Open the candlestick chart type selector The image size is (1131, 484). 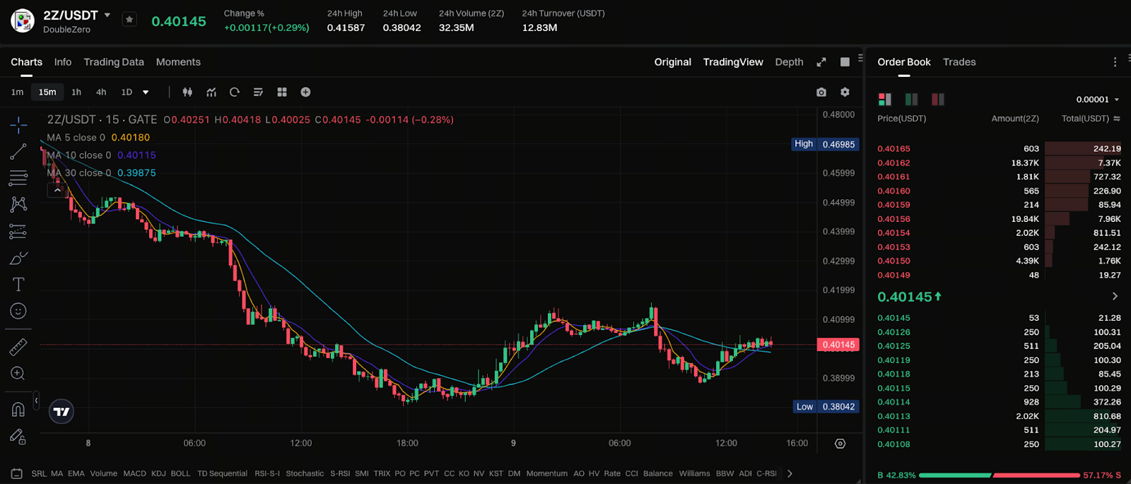click(187, 92)
